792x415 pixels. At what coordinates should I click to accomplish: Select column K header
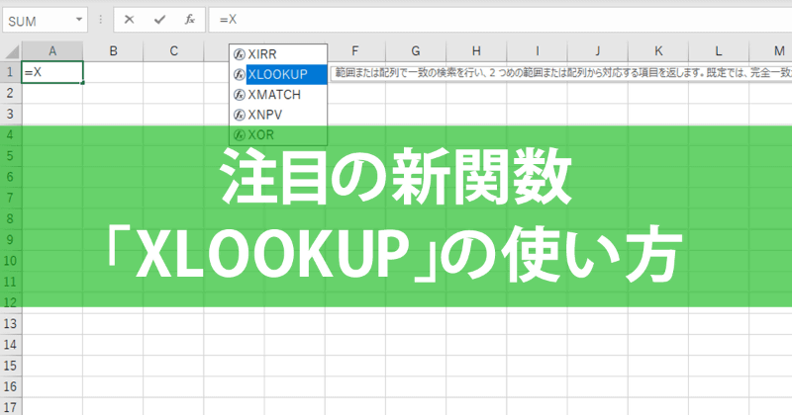pos(658,51)
